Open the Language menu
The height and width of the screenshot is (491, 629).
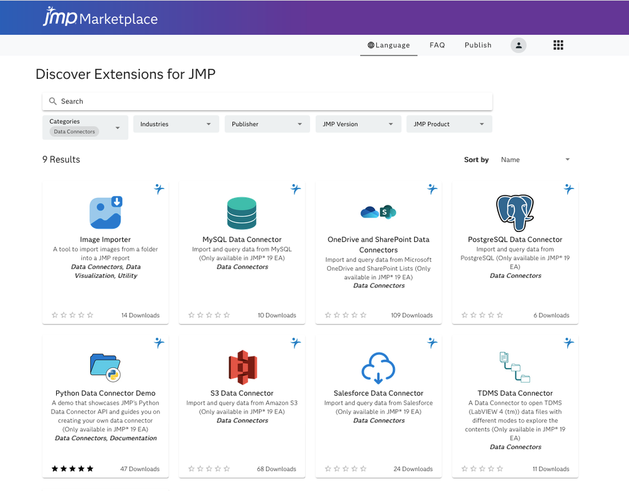(x=389, y=45)
